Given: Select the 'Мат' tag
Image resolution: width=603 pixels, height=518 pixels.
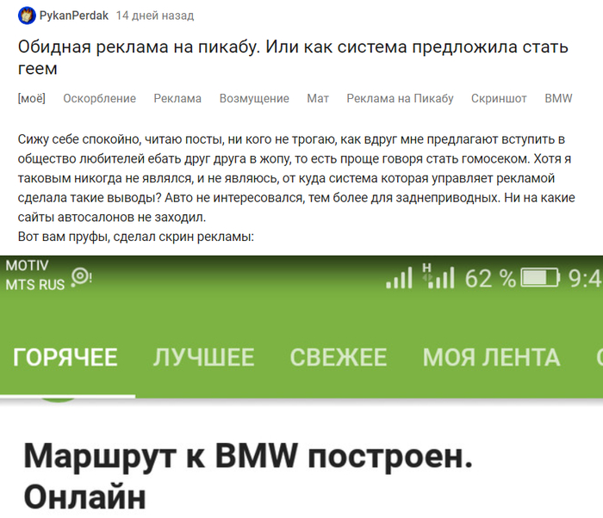Looking at the screenshot, I should 318,98.
